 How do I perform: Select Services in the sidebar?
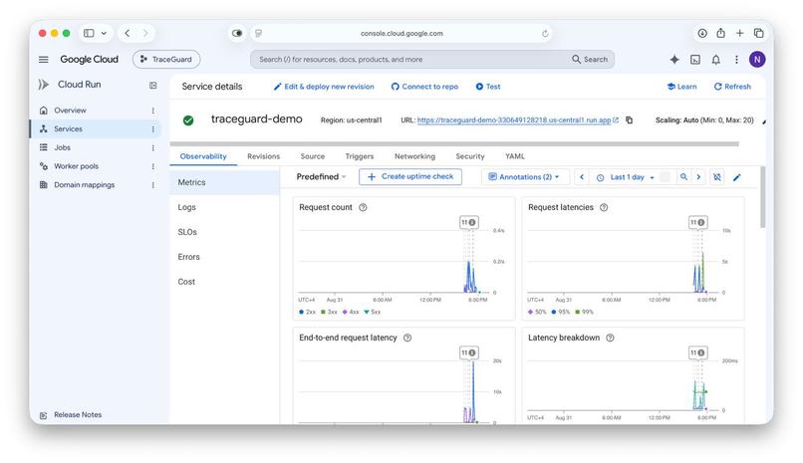68,128
